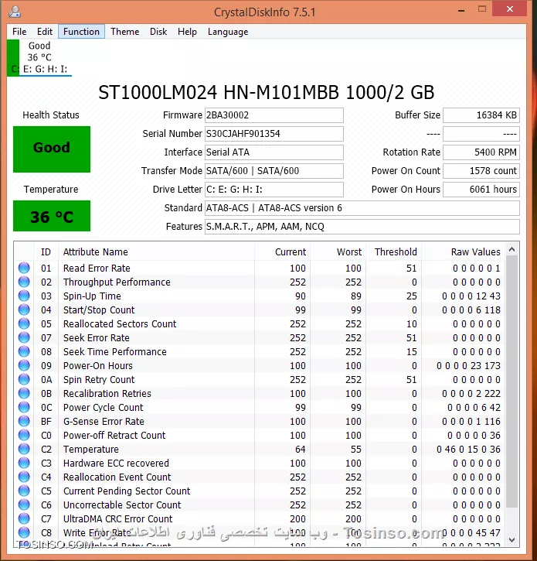Click the green 36 °C temperature button
Image resolution: width=537 pixels, height=561 pixels.
point(52,216)
